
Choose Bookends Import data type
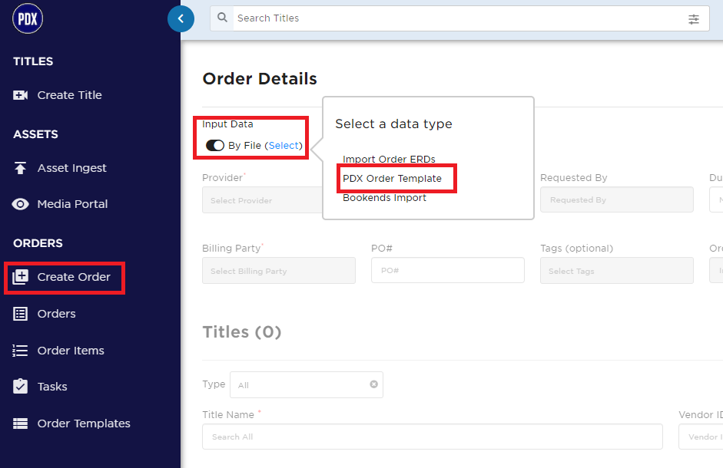(385, 198)
